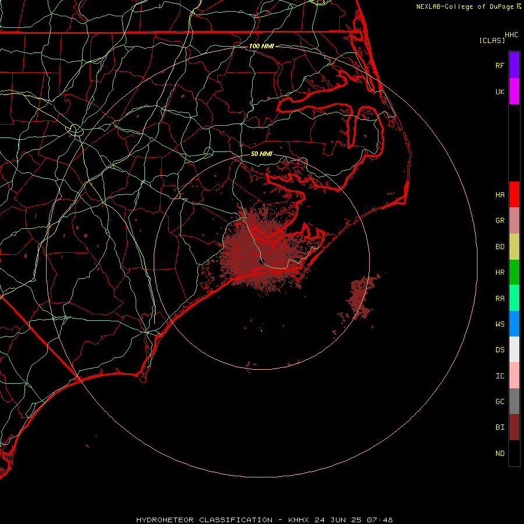
Task: Click the HA red legend swatch
Action: click(x=514, y=194)
